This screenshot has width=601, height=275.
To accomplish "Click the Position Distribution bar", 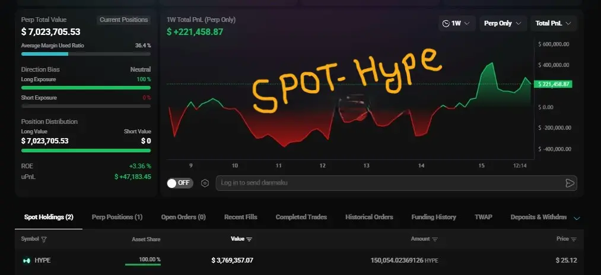I will (86, 151).
